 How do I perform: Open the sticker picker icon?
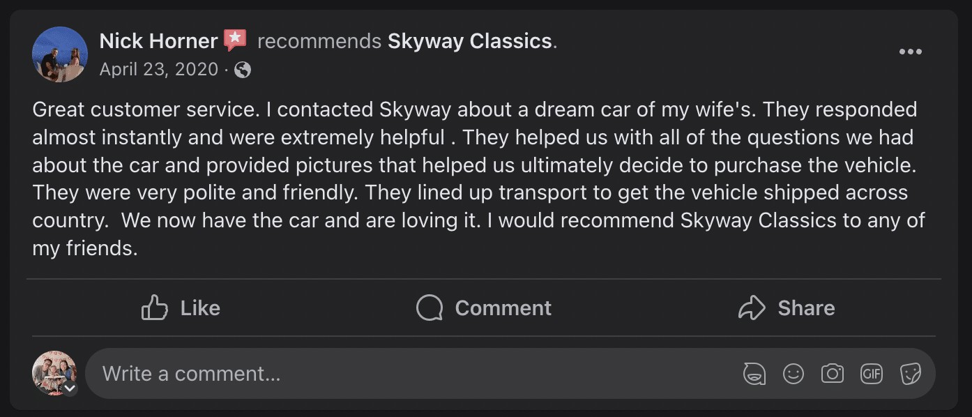click(x=910, y=374)
